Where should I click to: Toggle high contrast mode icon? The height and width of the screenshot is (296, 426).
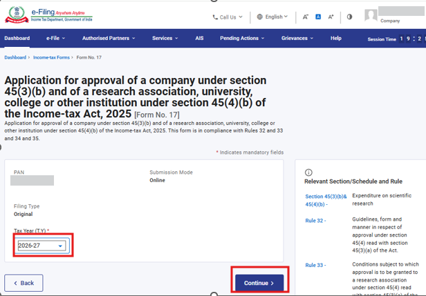pos(349,17)
